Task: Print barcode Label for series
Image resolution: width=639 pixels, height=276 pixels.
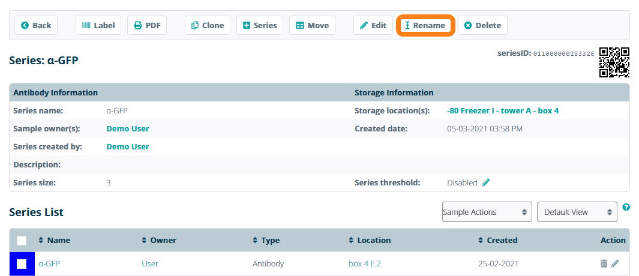Action: click(x=98, y=25)
